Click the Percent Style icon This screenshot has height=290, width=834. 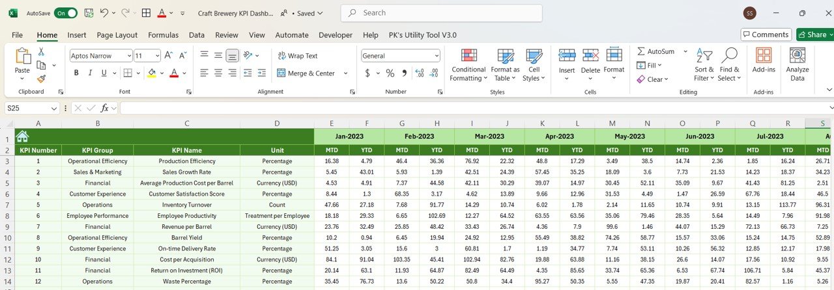pyautogui.click(x=390, y=73)
